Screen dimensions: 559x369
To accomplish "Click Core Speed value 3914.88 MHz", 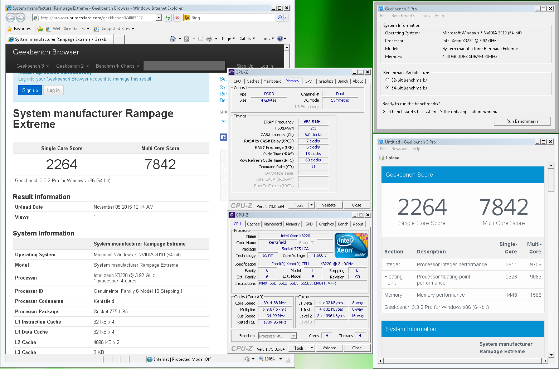I will tap(275, 303).
